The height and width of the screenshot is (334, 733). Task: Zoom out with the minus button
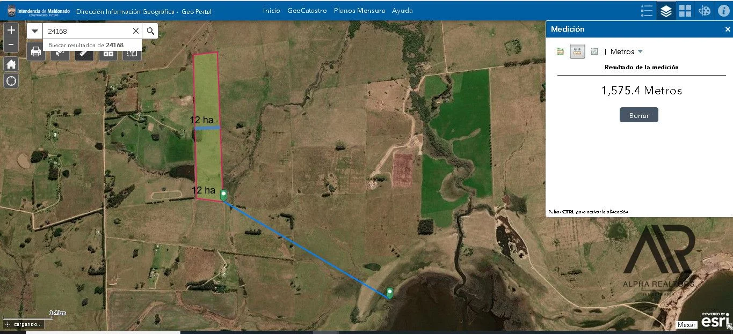tap(11, 44)
